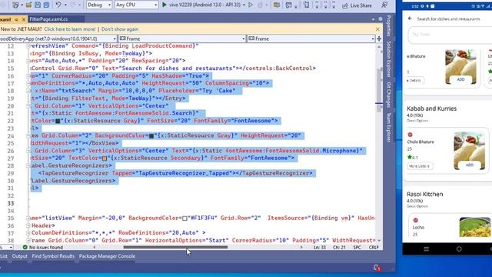Collapse the code region at line 12
Screen dimensions: 492x277
click(x=28, y=46)
